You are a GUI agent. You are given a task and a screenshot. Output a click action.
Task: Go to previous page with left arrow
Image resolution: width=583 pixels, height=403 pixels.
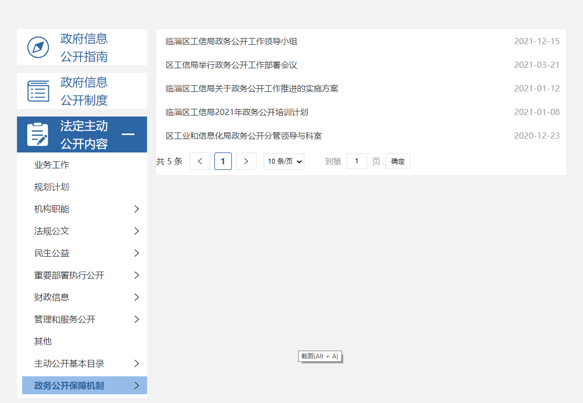click(200, 161)
